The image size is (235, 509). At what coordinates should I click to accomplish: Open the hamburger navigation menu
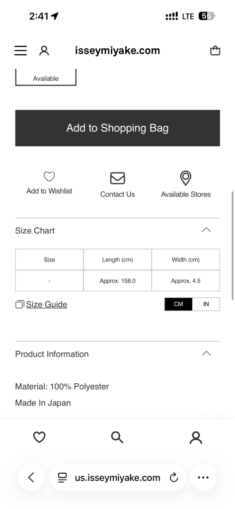tap(21, 51)
